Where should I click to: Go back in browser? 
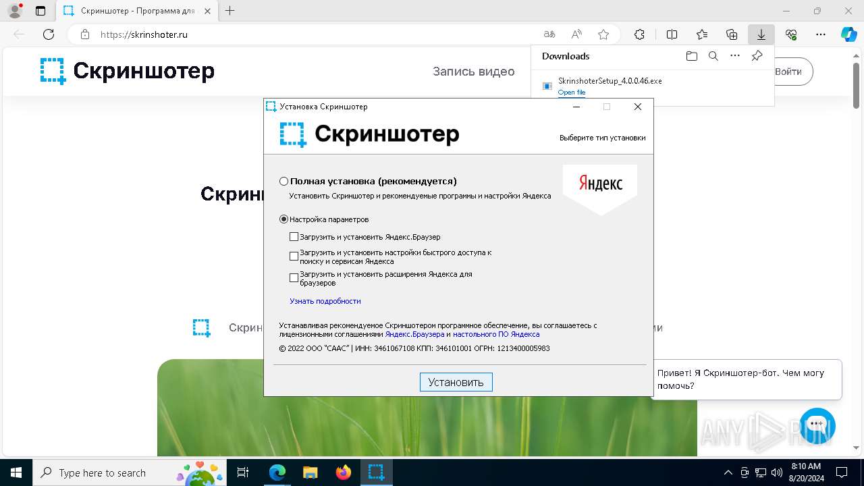coord(19,34)
